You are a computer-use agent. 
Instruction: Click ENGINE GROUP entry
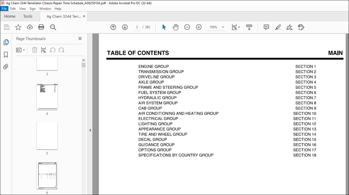(154, 66)
